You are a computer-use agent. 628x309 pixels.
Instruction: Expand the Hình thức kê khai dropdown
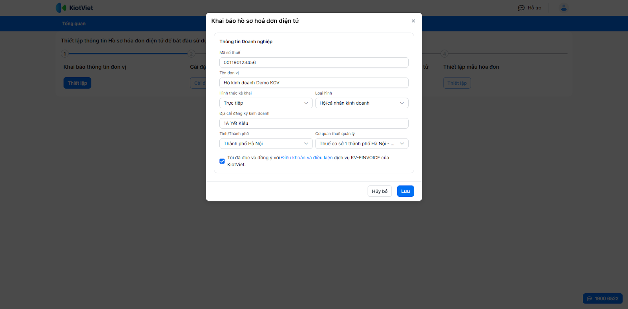(266, 103)
